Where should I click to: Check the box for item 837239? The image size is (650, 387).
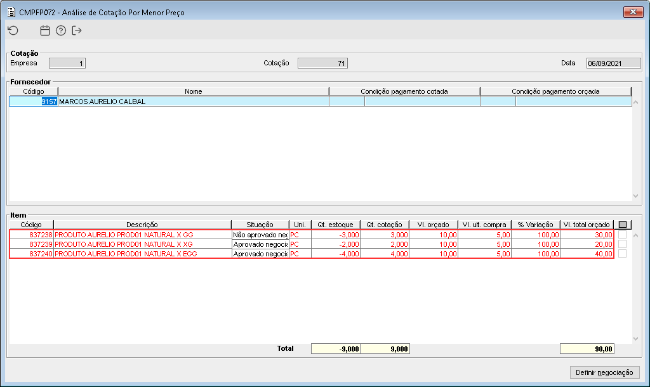(x=622, y=244)
